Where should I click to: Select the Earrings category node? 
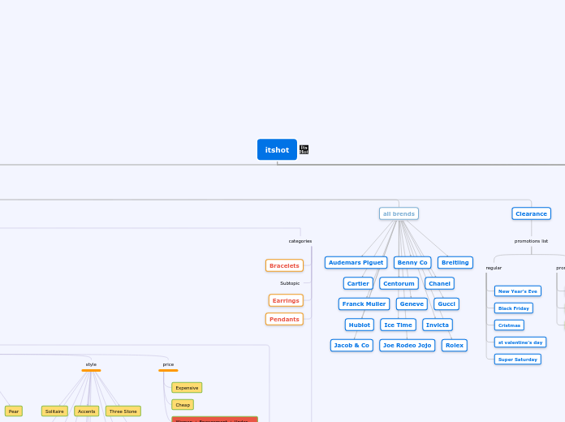[286, 300]
